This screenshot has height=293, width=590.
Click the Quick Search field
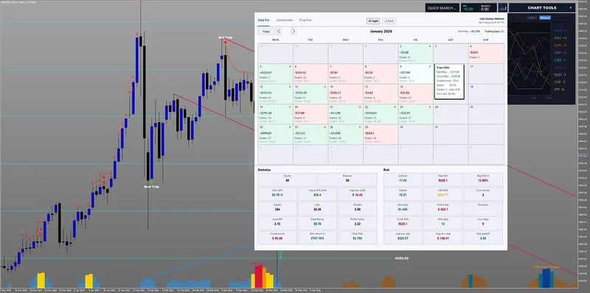pos(442,8)
